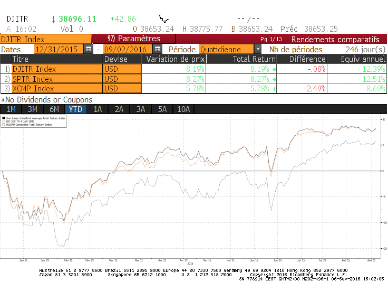Click the Rendements comparatifs title
Image resolution: width=388 pixels, height=291 pixels.
coord(335,40)
